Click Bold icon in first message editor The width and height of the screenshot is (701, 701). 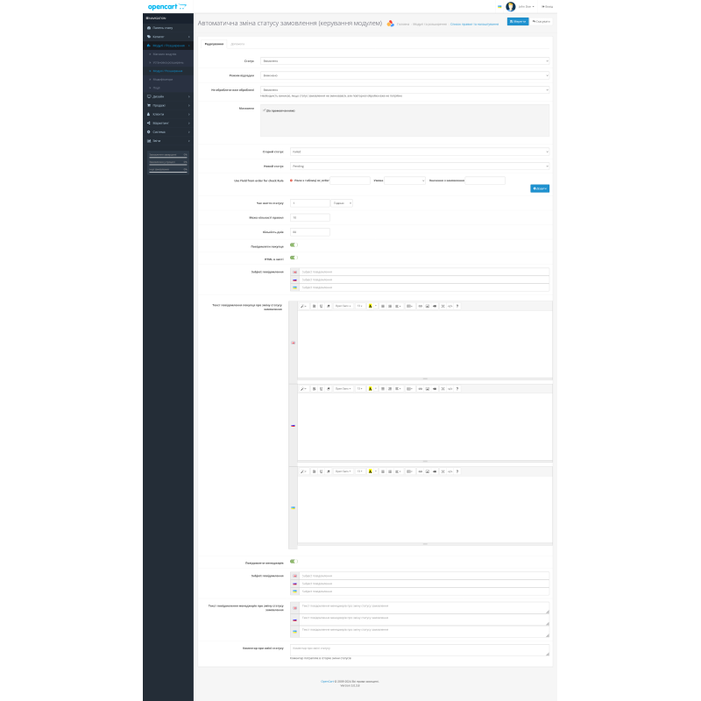pyautogui.click(x=314, y=306)
